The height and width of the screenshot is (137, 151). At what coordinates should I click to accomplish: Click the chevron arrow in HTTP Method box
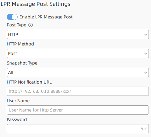(x=146, y=54)
